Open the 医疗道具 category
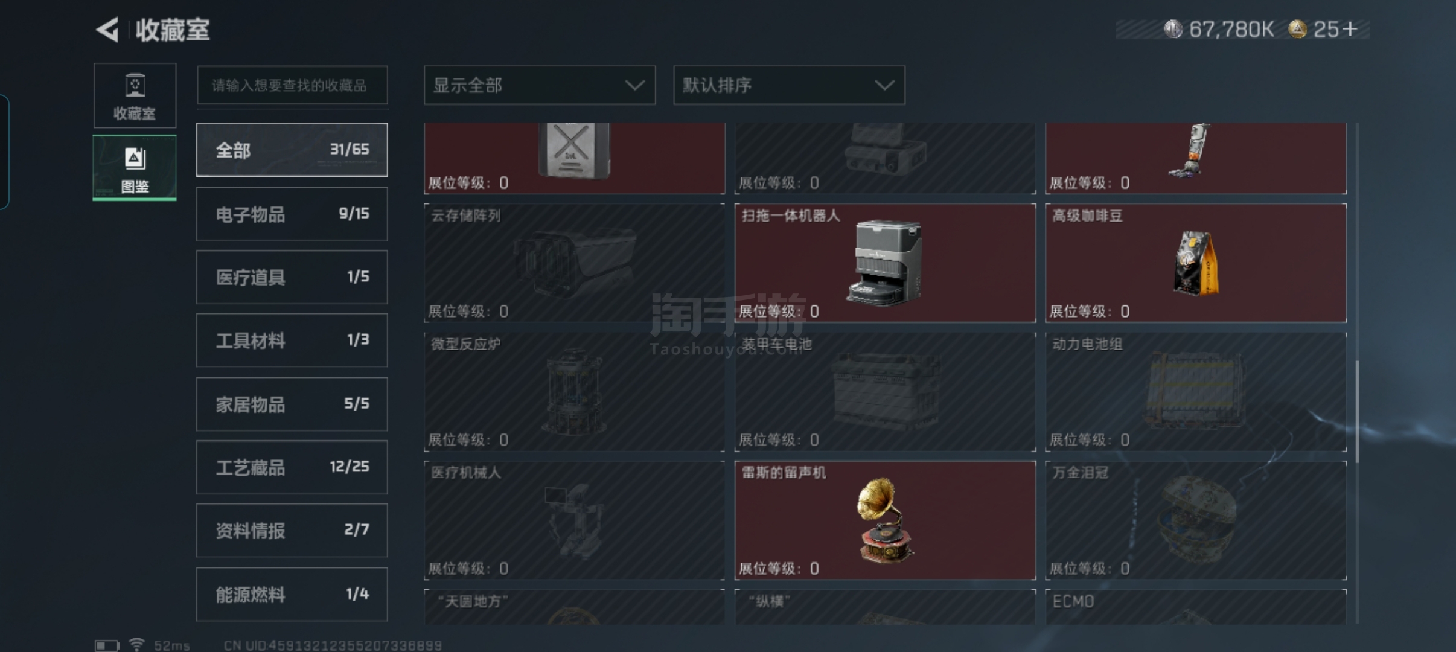1456x652 pixels. pyautogui.click(x=292, y=277)
